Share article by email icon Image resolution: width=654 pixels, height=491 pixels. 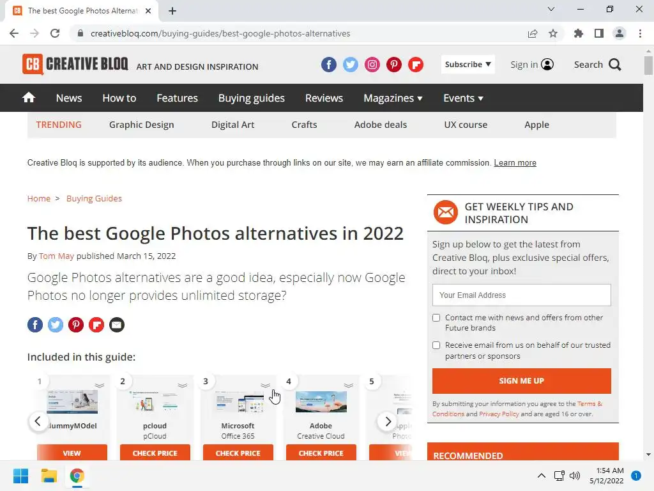pos(117,325)
